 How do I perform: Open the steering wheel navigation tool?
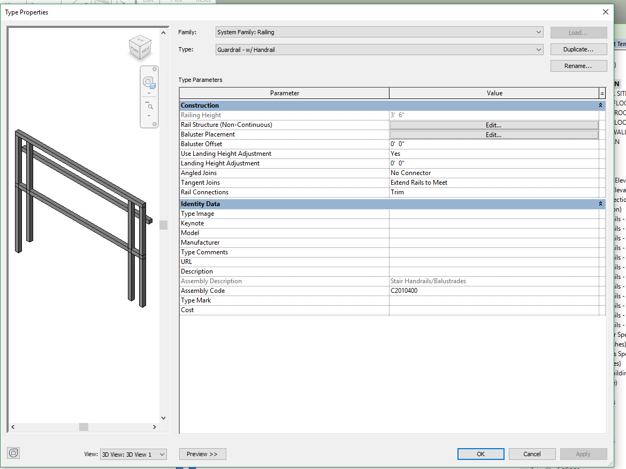148,82
